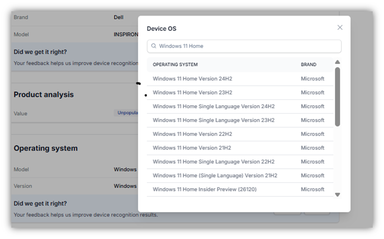Click the Brand label in background page
Viewport: 384px width, 239px height.
(21, 17)
